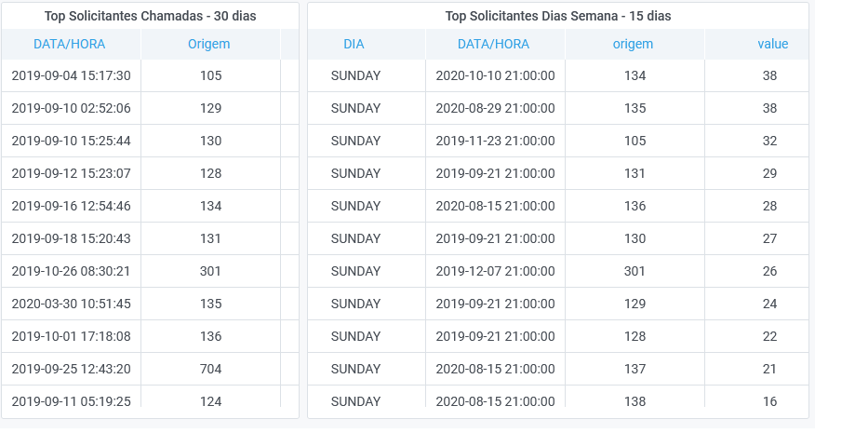This screenshot has height=433, width=855.
Task: Select value cell showing 29
Action: [x=769, y=173]
